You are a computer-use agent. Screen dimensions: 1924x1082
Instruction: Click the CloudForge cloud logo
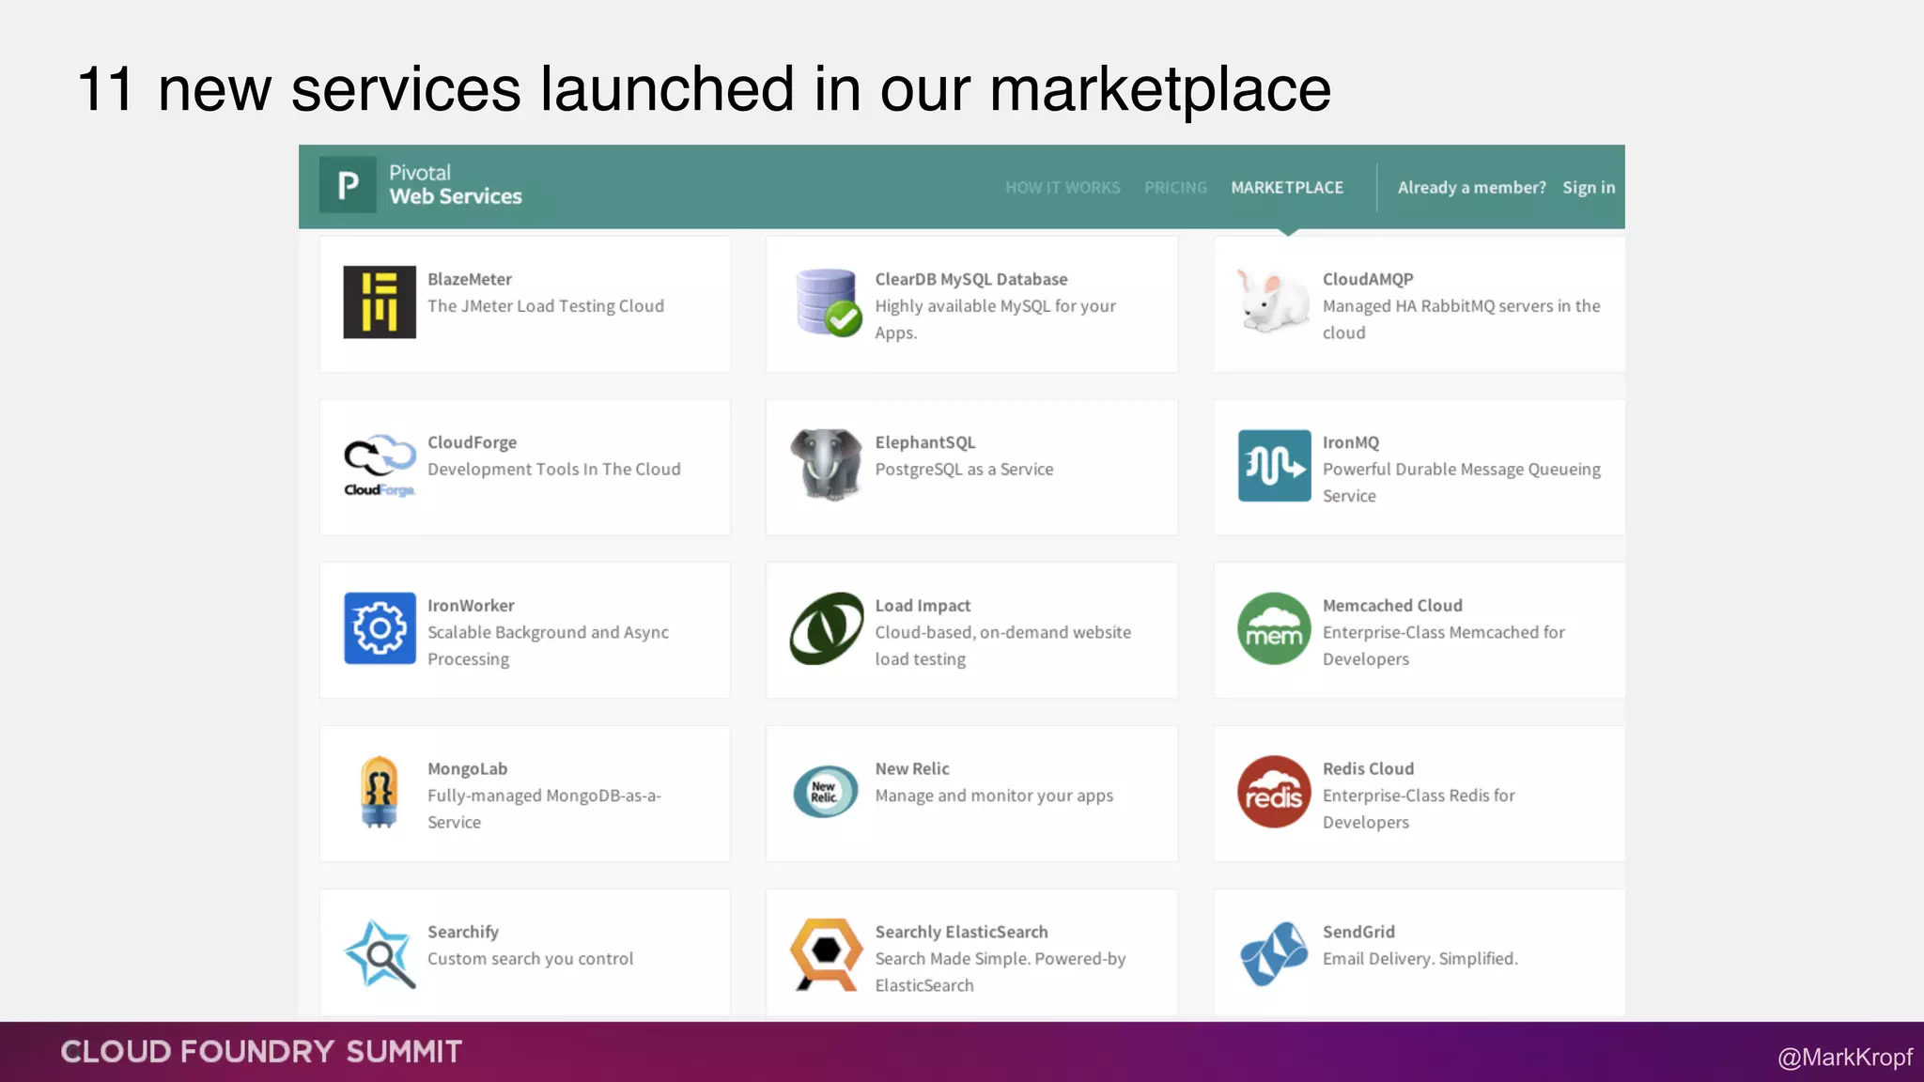tap(380, 466)
